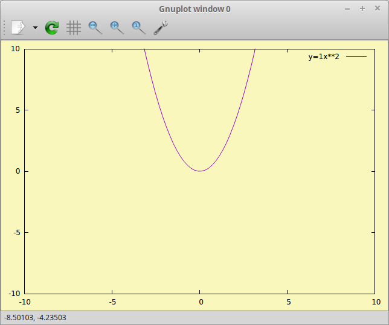Minimize the Gnuplot window
Image resolution: width=389 pixels, height=325 pixels.
click(347, 8)
